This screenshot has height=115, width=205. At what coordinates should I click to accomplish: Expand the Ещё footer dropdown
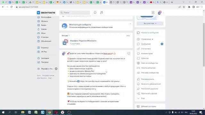pyautogui.click(x=51, y=78)
